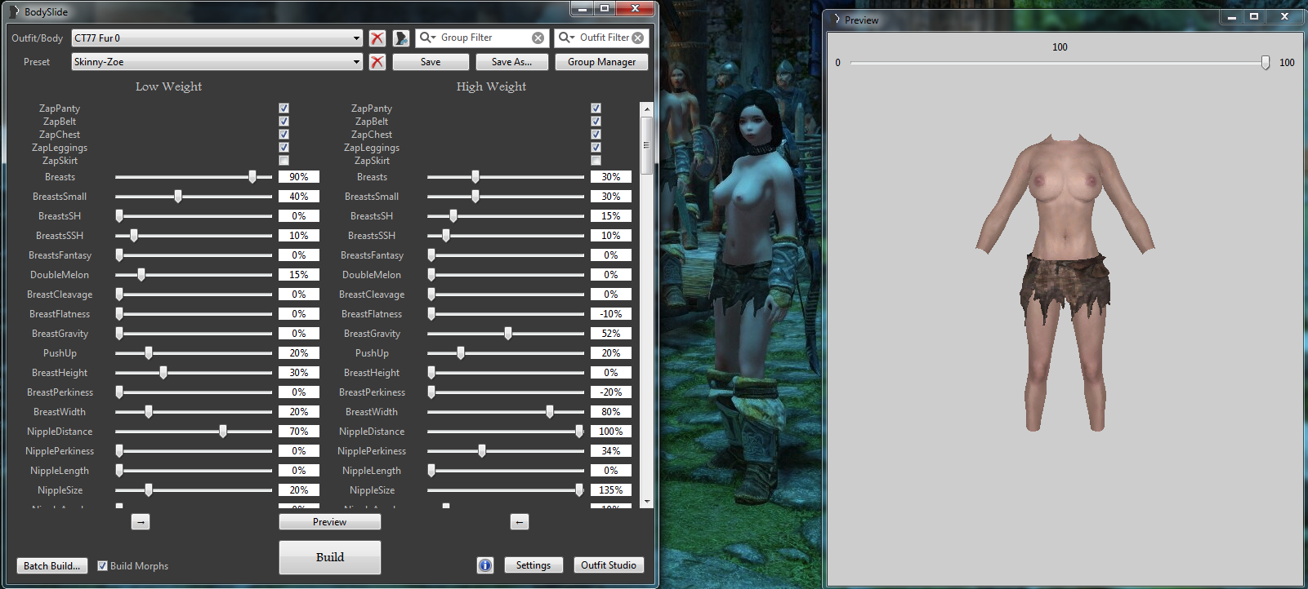Click the body model in the Preview window
This screenshot has width=1308, height=589.
tap(1065, 281)
